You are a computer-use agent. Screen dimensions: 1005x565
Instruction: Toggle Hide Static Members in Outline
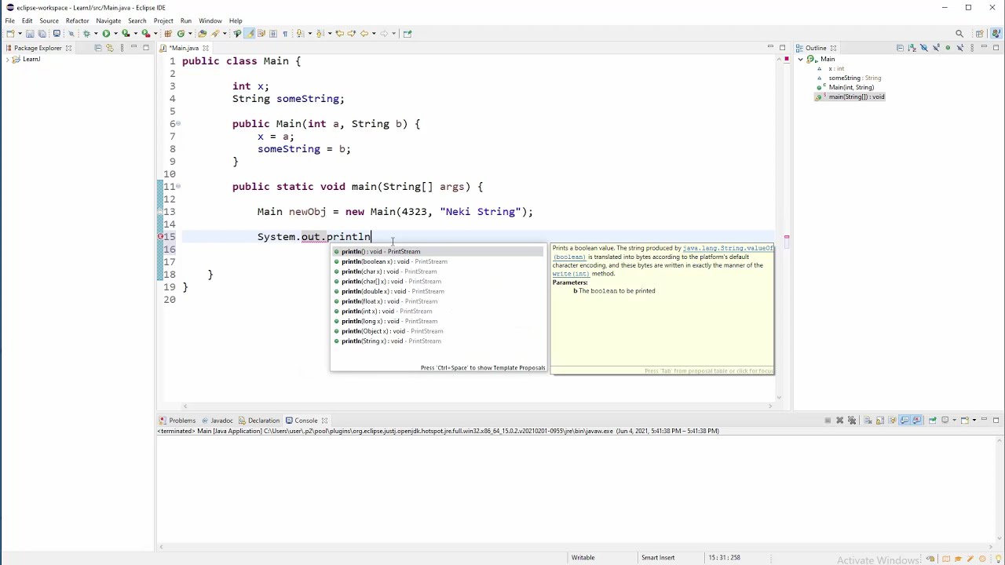tap(936, 48)
